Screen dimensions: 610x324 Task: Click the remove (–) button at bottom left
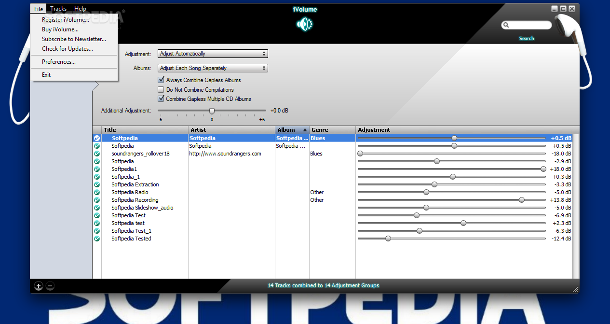(50, 286)
